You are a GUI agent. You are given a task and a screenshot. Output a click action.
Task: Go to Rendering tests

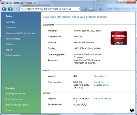click(13, 39)
